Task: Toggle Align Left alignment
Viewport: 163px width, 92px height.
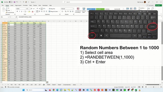Action: [37, 11]
